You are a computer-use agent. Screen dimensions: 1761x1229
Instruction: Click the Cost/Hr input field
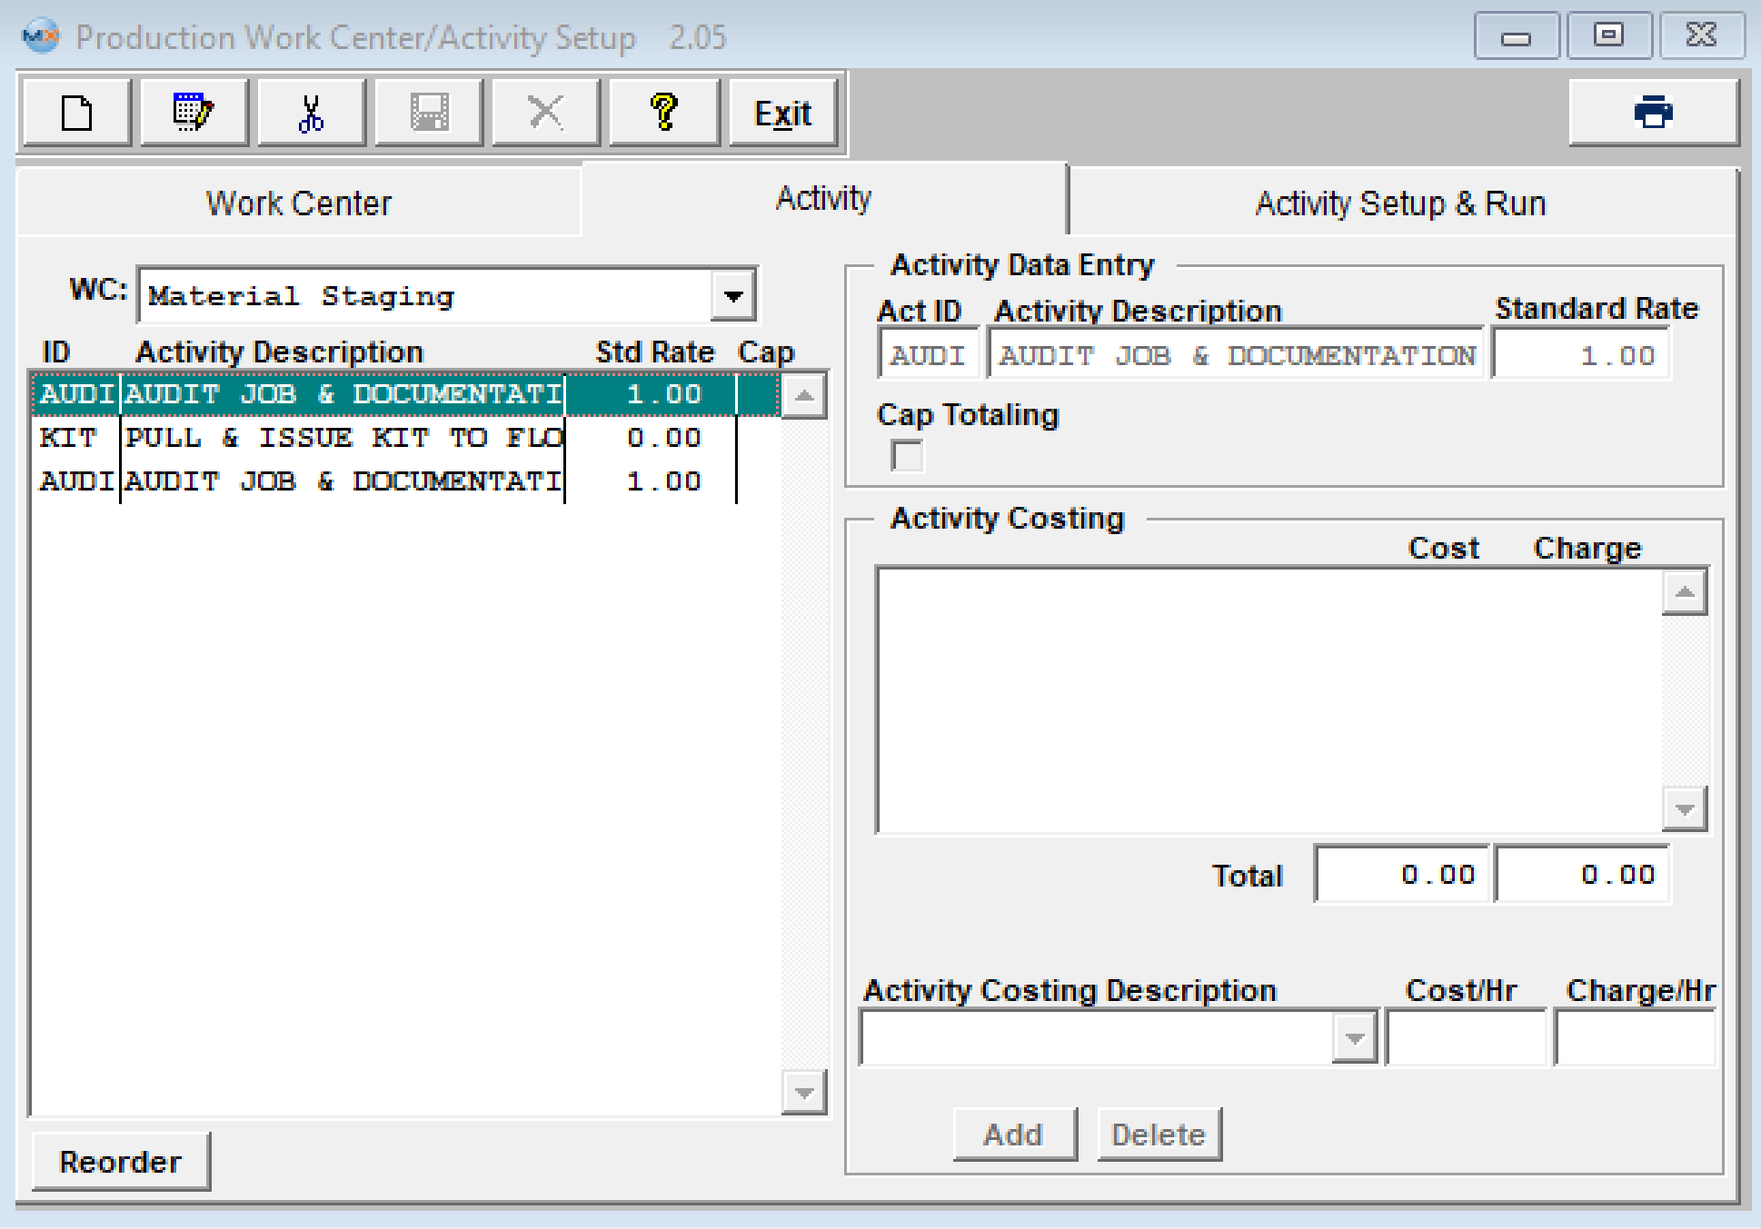1465,1038
